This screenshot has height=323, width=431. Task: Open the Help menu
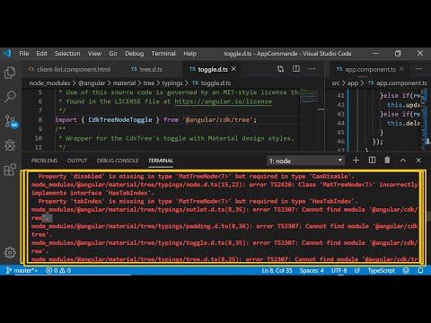(189, 54)
